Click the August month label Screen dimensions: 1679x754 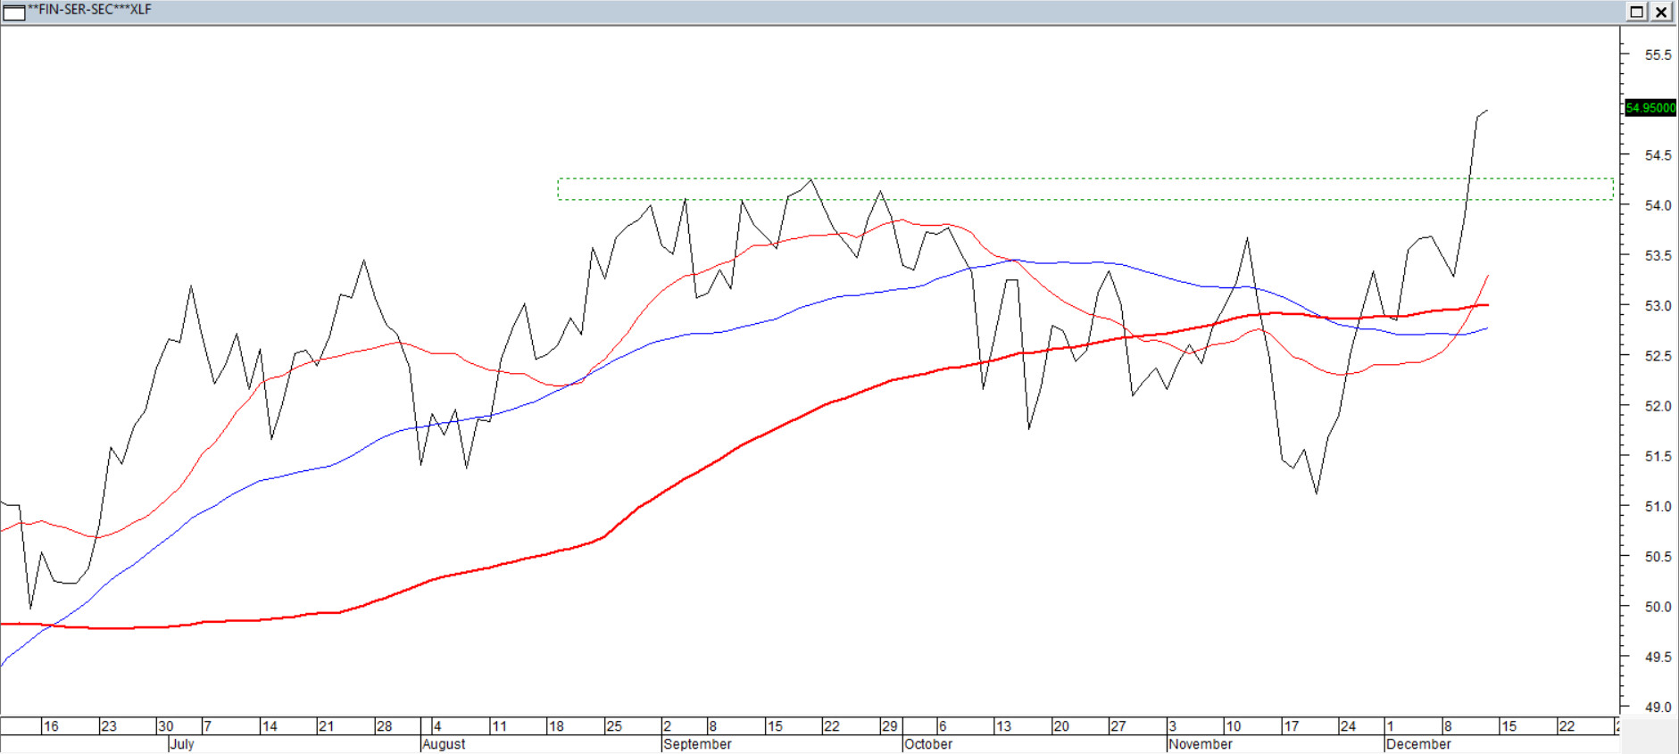tap(444, 744)
